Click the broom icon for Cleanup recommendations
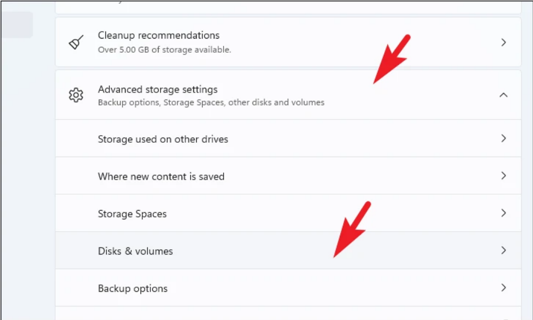The width and height of the screenshot is (533, 320). (x=76, y=42)
